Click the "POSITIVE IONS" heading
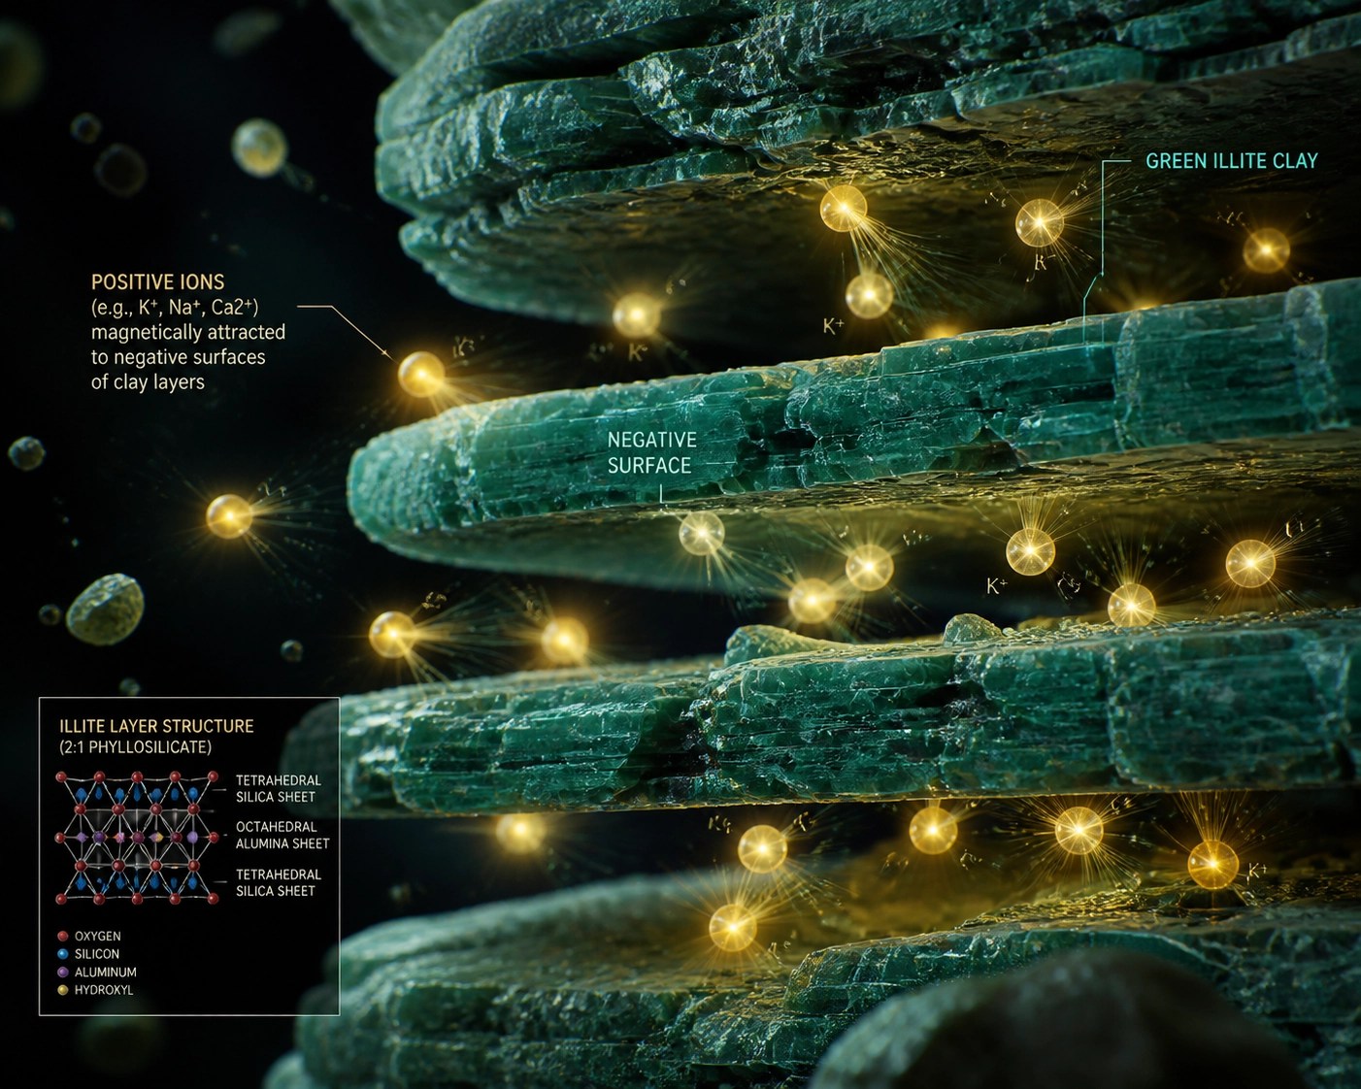 click(x=158, y=282)
